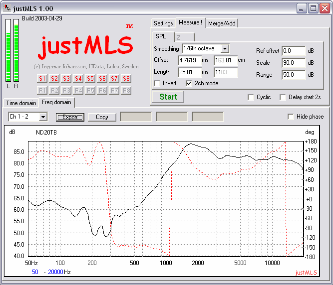Click the disabled R7 recall button
Viewport: 333px width, 285px height.
tap(114, 91)
